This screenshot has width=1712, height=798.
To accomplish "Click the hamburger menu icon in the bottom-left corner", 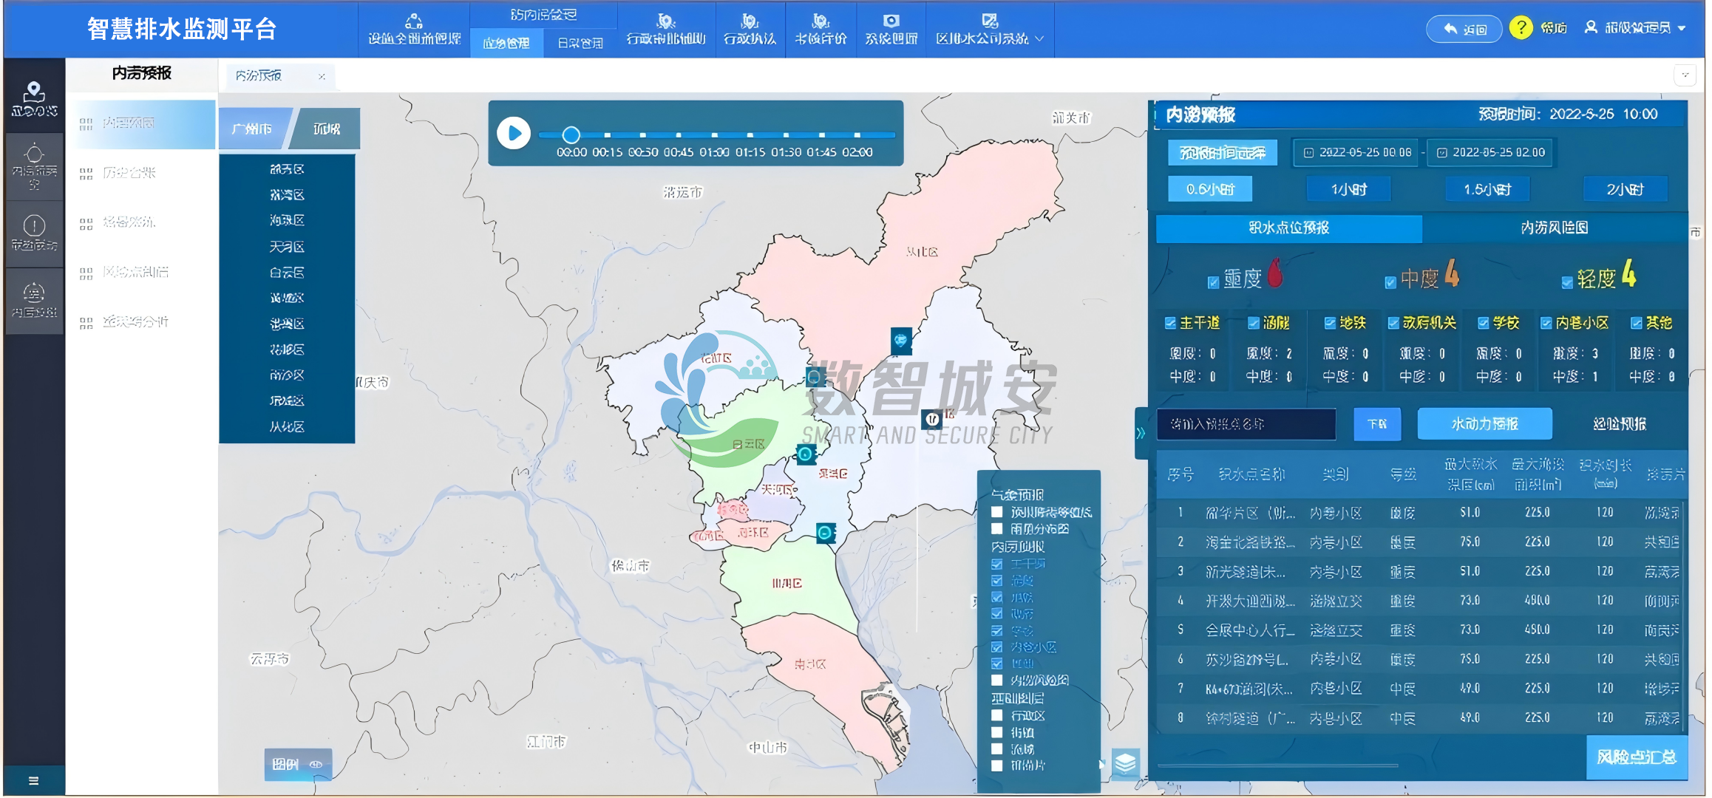I will (x=33, y=780).
